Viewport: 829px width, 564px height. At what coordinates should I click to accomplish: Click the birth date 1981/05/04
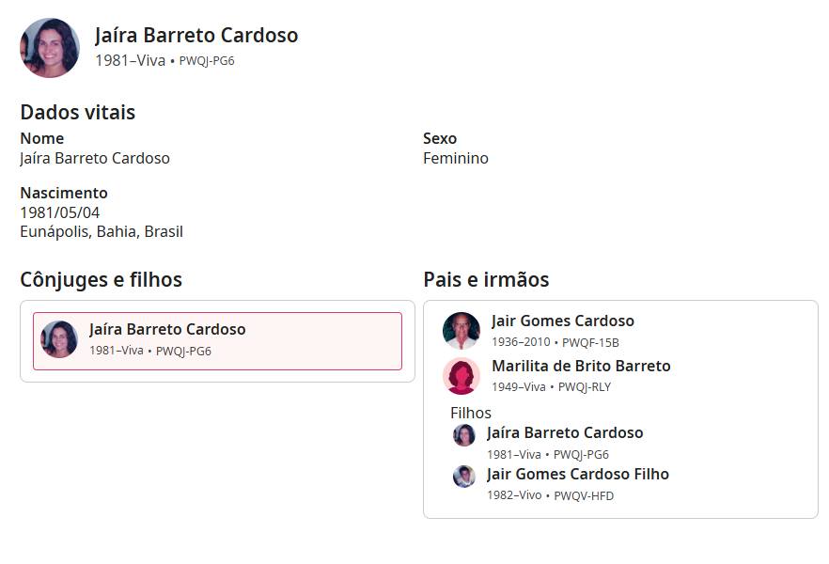tap(60, 212)
